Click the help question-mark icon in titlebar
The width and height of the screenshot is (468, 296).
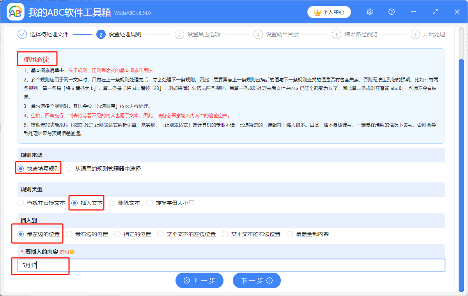point(391,12)
